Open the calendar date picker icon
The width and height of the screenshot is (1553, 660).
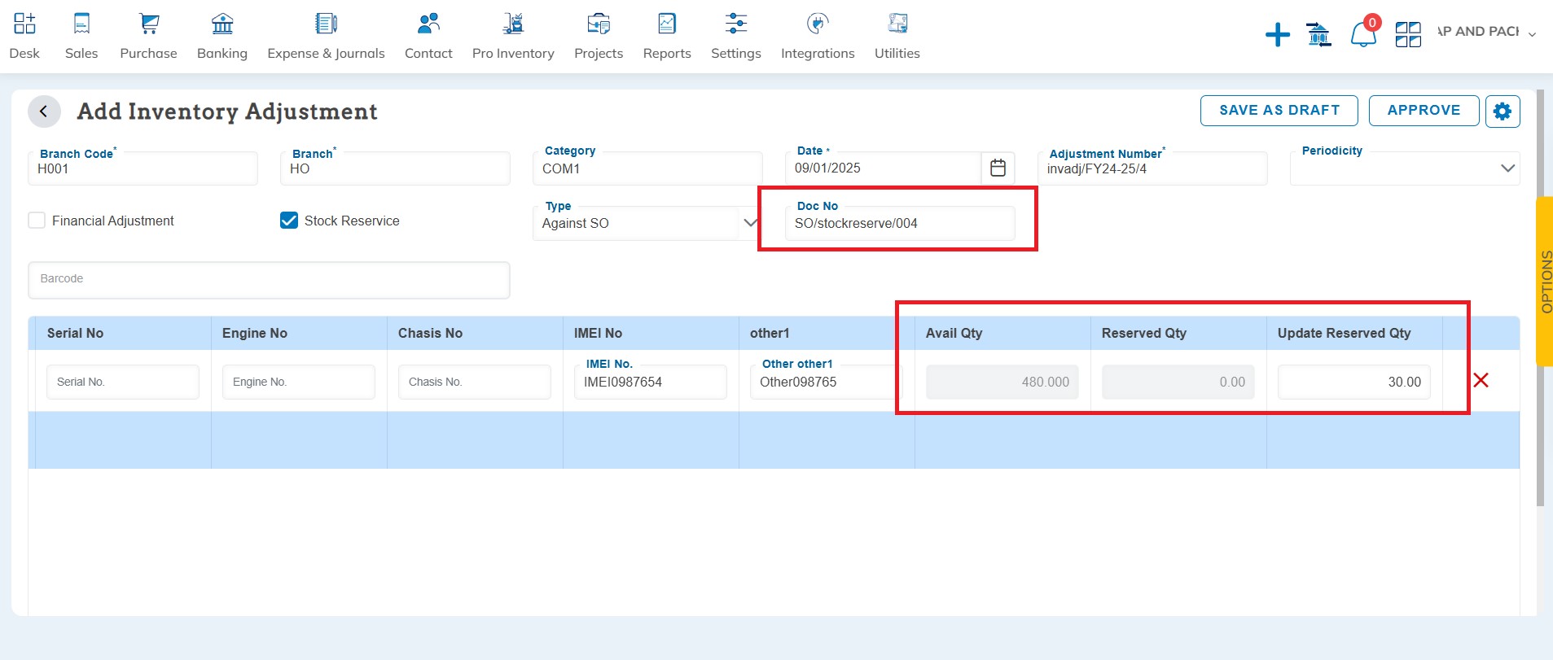coord(998,168)
